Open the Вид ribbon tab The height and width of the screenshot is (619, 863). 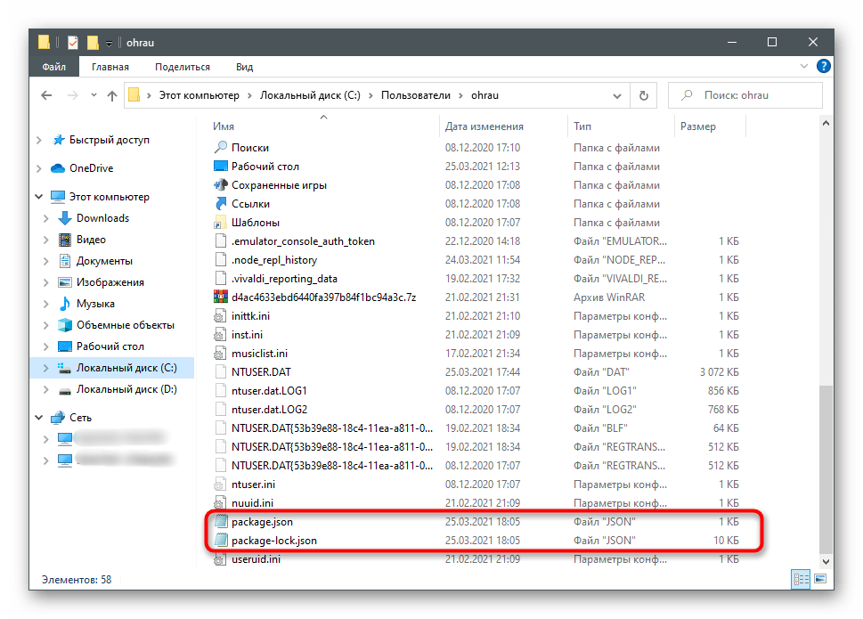click(x=244, y=67)
